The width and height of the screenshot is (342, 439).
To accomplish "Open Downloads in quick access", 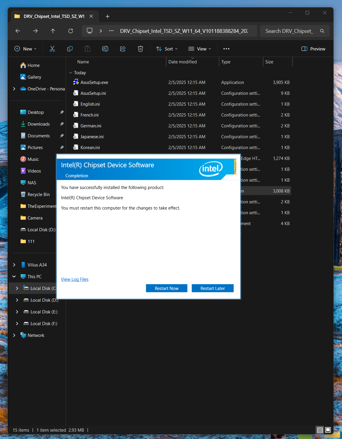I will 38,124.
